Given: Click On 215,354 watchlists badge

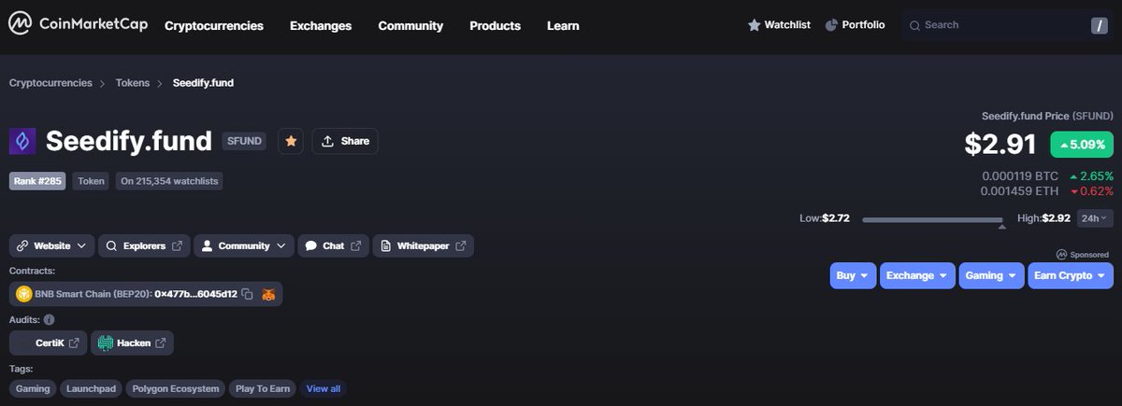Looking at the screenshot, I should pyautogui.click(x=169, y=181).
